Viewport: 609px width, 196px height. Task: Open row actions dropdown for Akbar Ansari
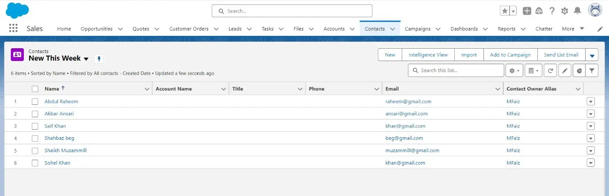click(590, 114)
